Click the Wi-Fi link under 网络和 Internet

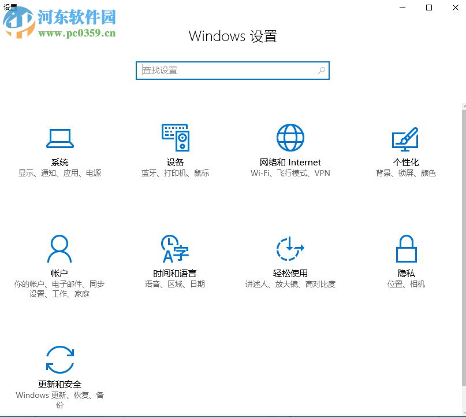(260, 172)
